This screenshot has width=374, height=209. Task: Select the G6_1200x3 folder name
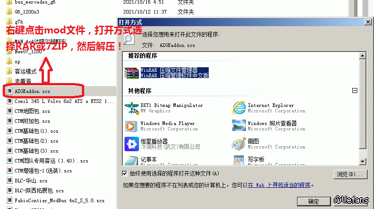pyautogui.click(x=27, y=12)
